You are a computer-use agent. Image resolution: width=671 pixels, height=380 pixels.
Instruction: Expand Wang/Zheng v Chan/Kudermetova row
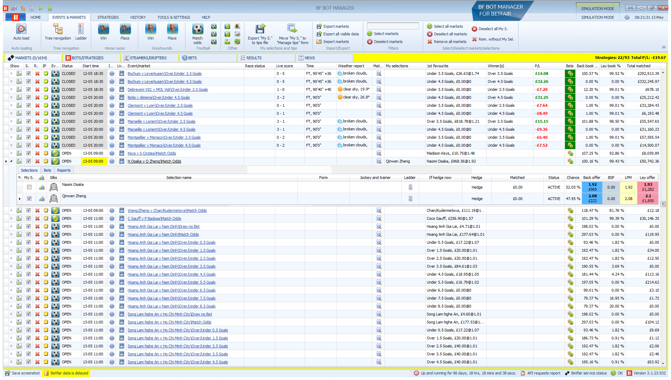pos(11,210)
